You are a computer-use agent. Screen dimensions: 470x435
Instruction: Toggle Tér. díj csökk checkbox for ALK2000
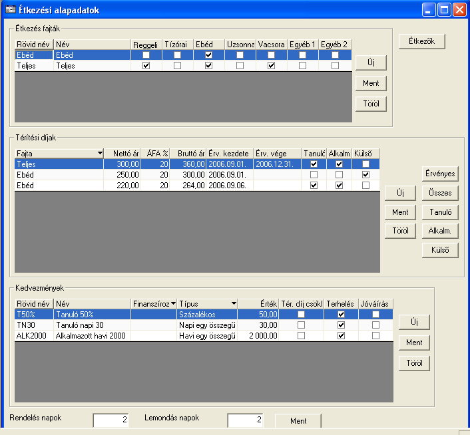click(302, 336)
